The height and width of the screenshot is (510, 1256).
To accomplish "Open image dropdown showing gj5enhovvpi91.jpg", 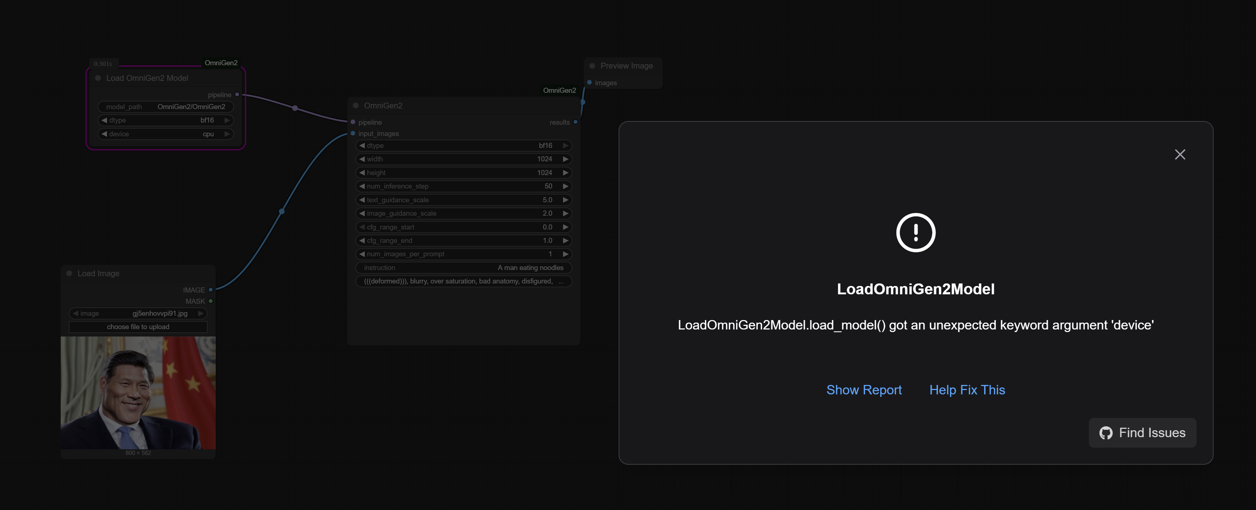I will pyautogui.click(x=138, y=314).
